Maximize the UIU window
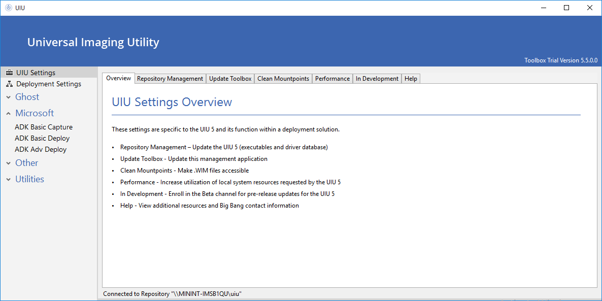 pos(566,8)
